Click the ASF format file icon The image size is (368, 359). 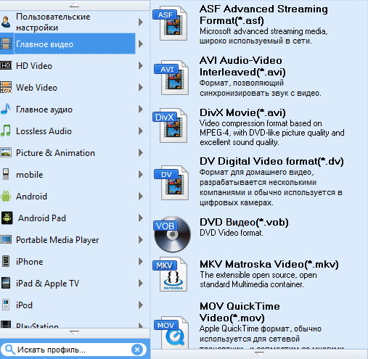pos(171,23)
